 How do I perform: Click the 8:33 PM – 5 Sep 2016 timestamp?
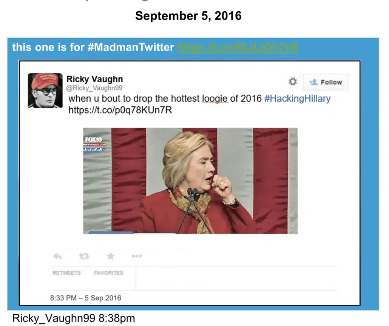(86, 298)
